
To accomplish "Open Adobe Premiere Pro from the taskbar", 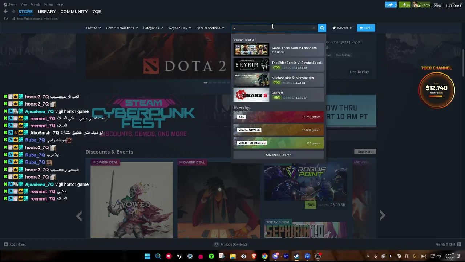I will click(286, 256).
